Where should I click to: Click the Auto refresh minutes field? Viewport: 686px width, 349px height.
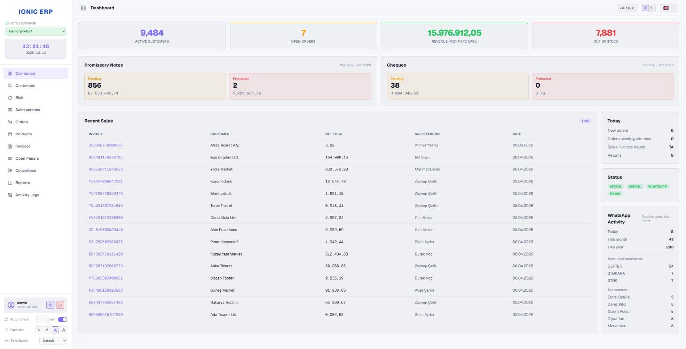click(x=42, y=319)
